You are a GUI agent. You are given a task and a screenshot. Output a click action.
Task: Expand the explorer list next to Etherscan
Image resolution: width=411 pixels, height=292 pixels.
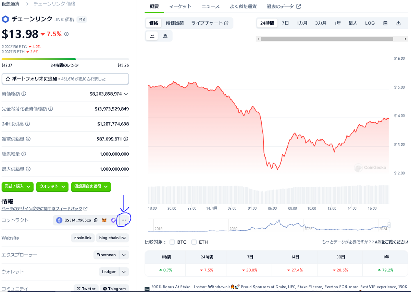pos(124,255)
